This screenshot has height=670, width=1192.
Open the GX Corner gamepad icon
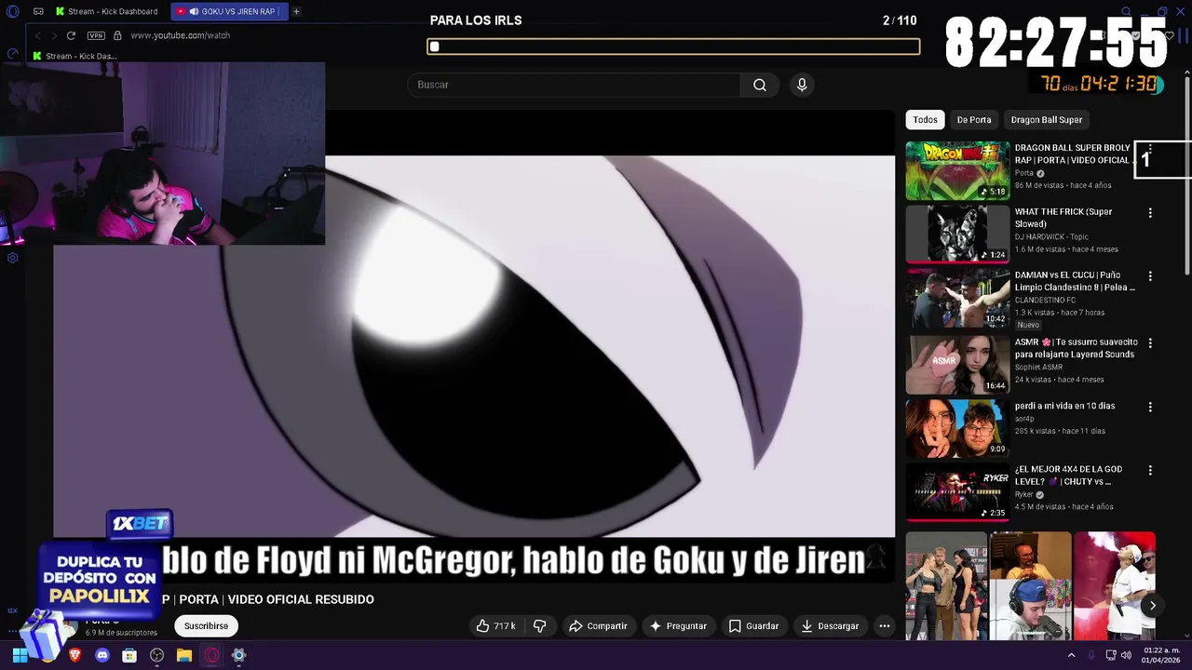(x=38, y=11)
